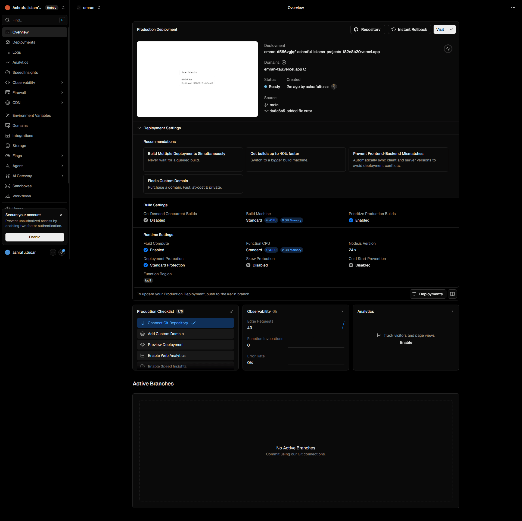522x521 pixels.
Task: Click the Analytics chart icon in sidebar
Action: [x=8, y=62]
